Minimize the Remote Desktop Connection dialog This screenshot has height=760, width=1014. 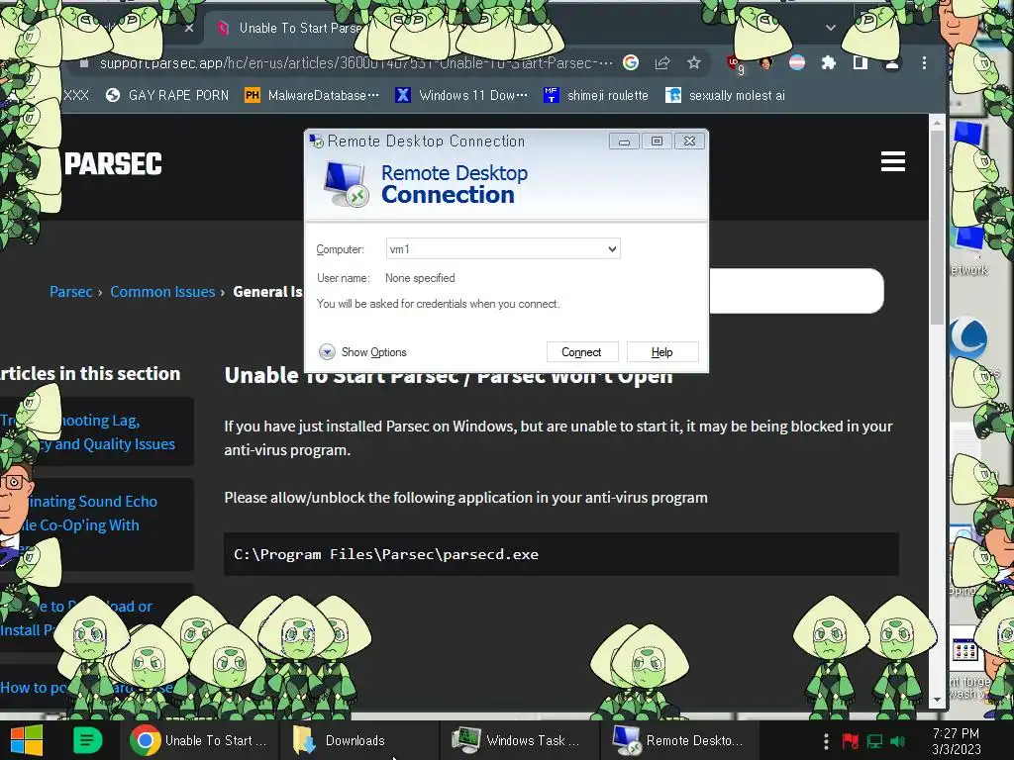624,142
